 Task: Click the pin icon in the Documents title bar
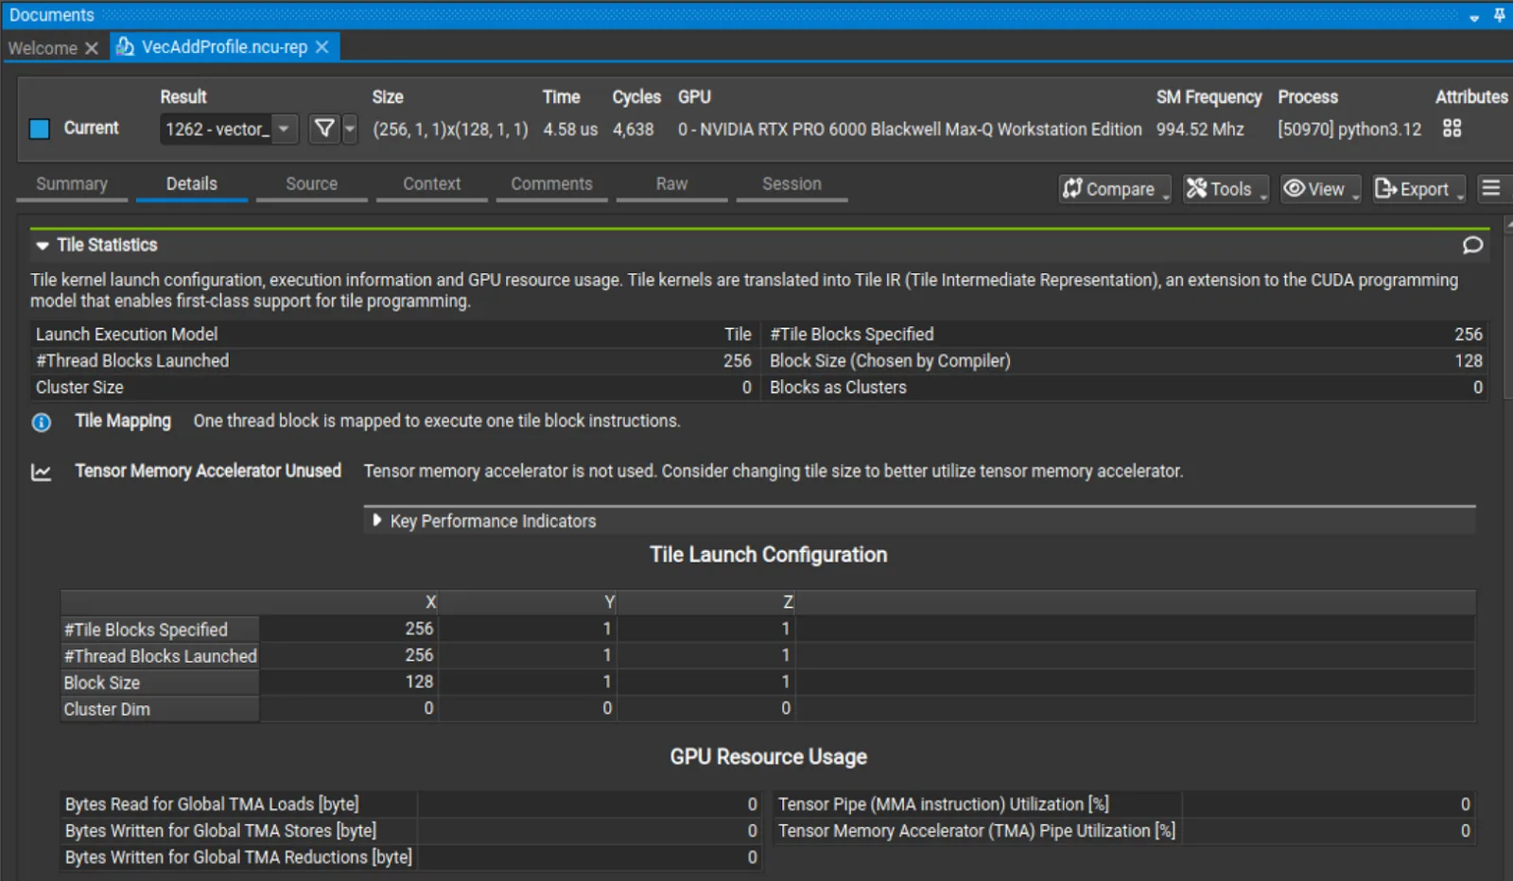click(1499, 14)
